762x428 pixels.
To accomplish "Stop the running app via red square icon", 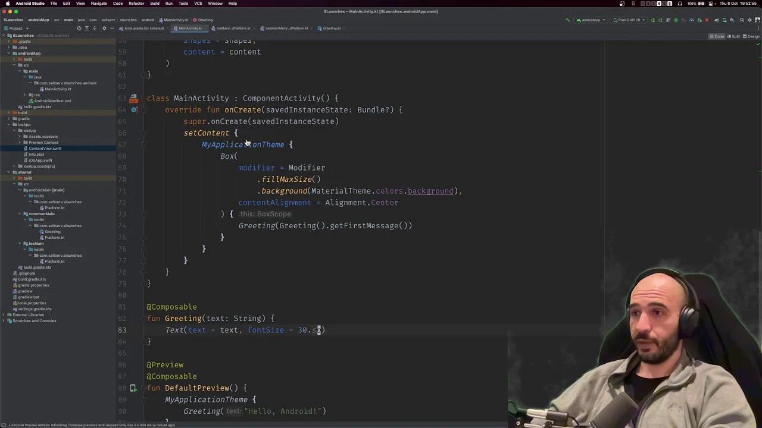I will tap(707, 20).
